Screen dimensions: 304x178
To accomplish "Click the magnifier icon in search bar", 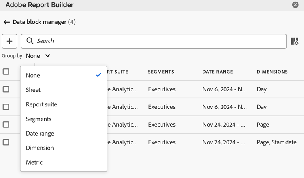I will 30,41.
